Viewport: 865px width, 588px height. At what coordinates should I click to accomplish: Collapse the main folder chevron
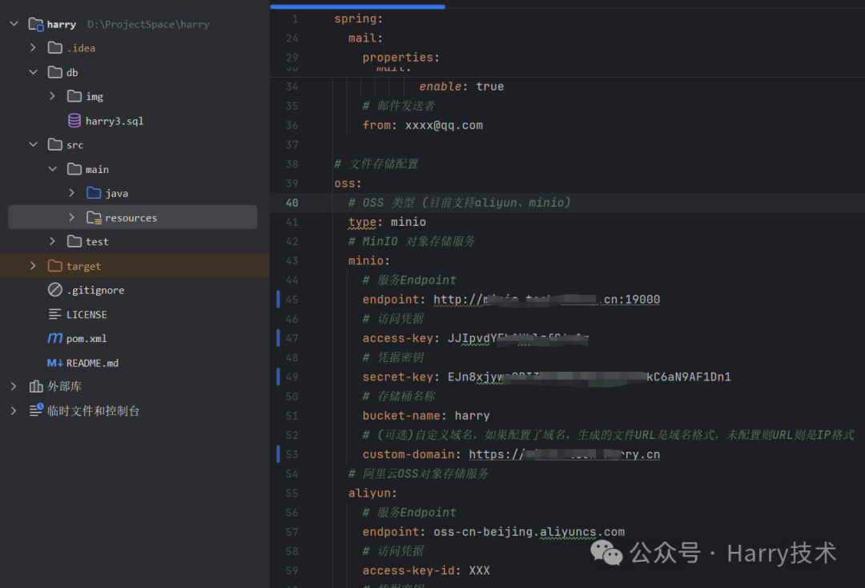click(x=52, y=169)
